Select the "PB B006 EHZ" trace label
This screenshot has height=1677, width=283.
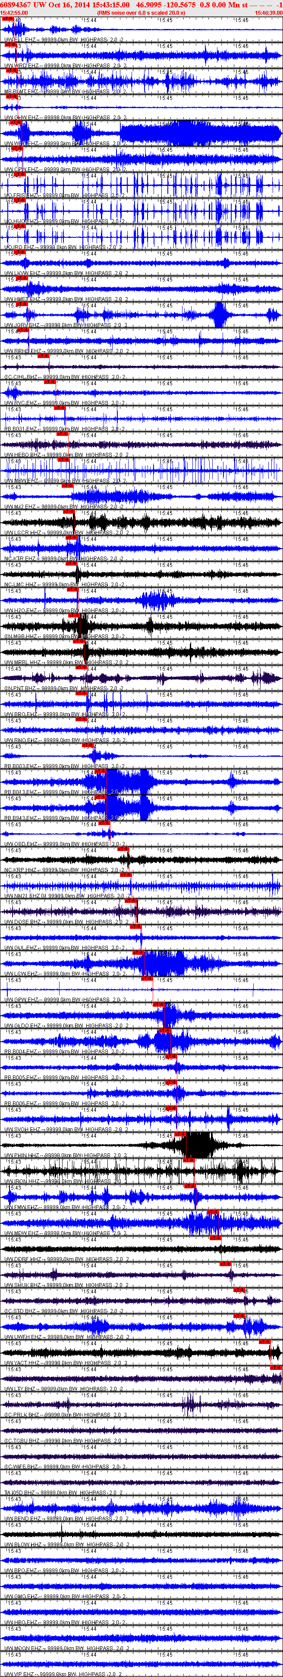tap(66, 1104)
